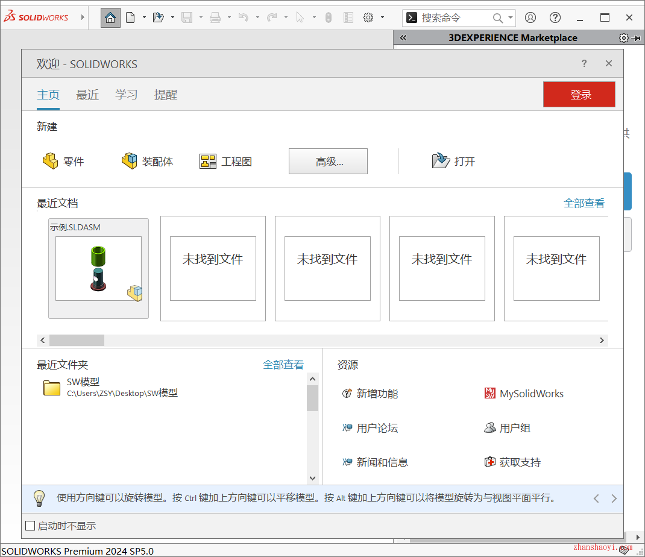The width and height of the screenshot is (645, 557).
Task: Create a new Drawing (工程图)
Action: point(226,162)
